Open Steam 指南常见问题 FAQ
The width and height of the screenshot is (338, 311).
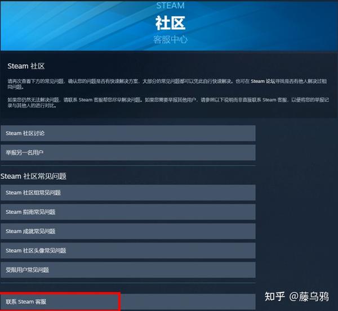[128, 212]
